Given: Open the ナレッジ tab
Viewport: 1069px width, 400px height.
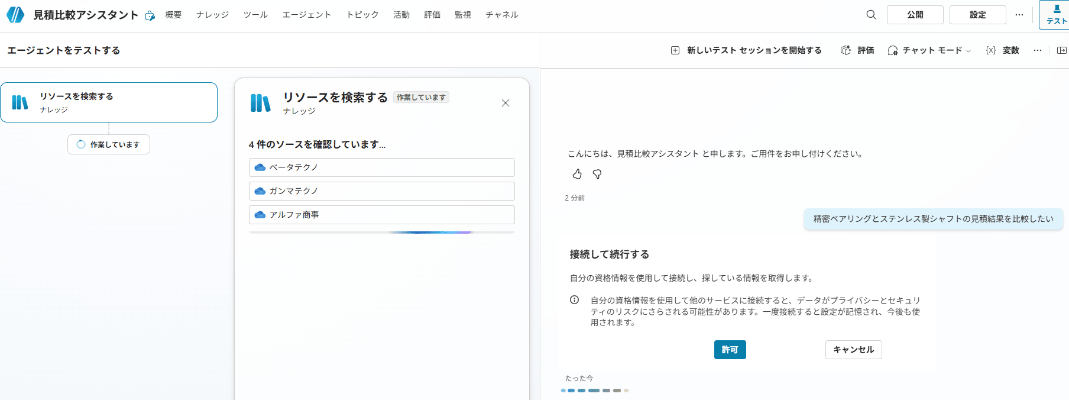Looking at the screenshot, I should (x=212, y=15).
